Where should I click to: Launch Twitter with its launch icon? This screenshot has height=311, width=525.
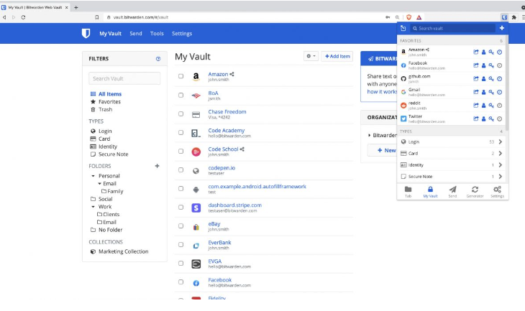pyautogui.click(x=476, y=119)
